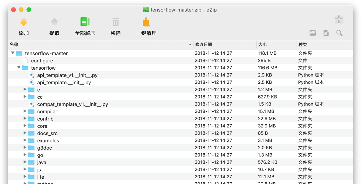Click the 285 B size cell
Viewport: 361px width, 184px height.
[264, 61]
